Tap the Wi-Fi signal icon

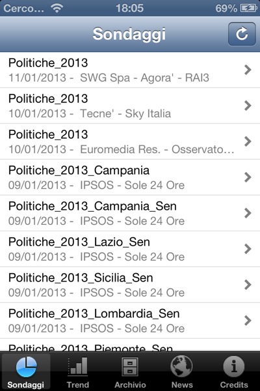click(x=57, y=8)
